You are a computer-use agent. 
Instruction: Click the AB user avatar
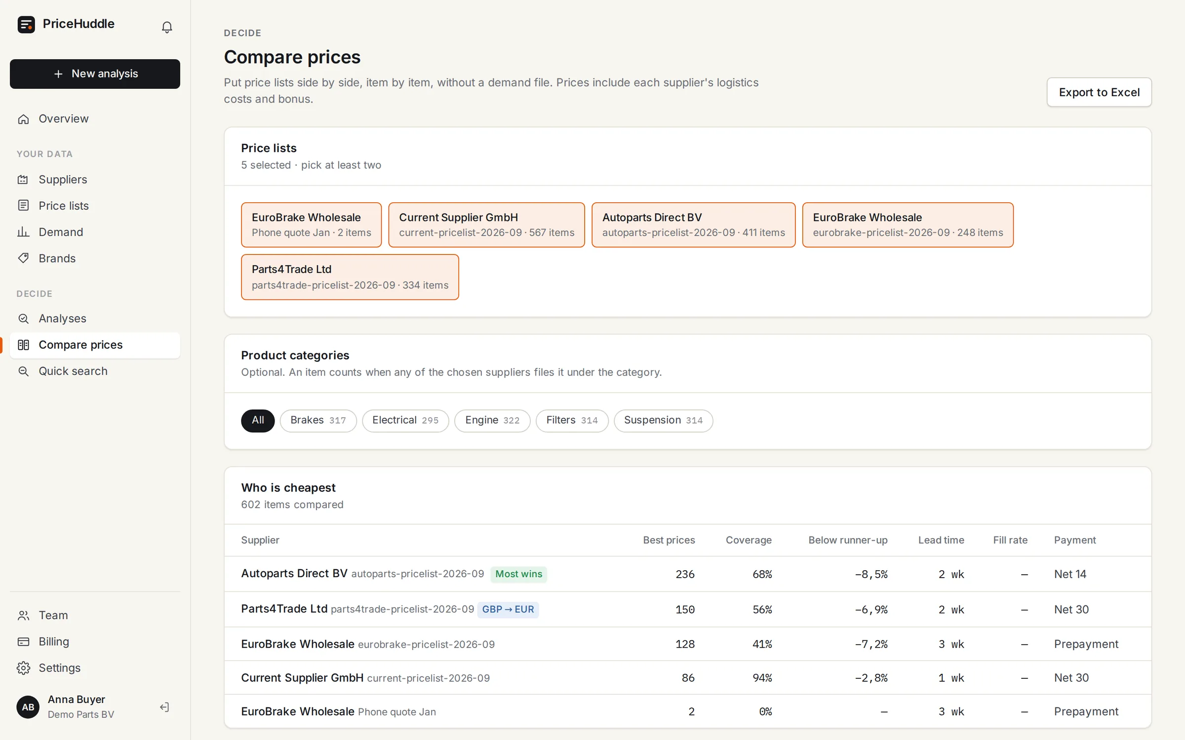(x=28, y=707)
